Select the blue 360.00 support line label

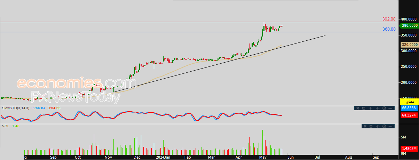(389, 29)
